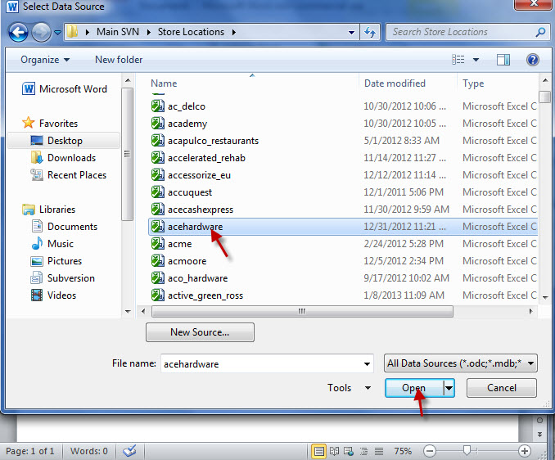Click the Word zoom out minus button

429,451
